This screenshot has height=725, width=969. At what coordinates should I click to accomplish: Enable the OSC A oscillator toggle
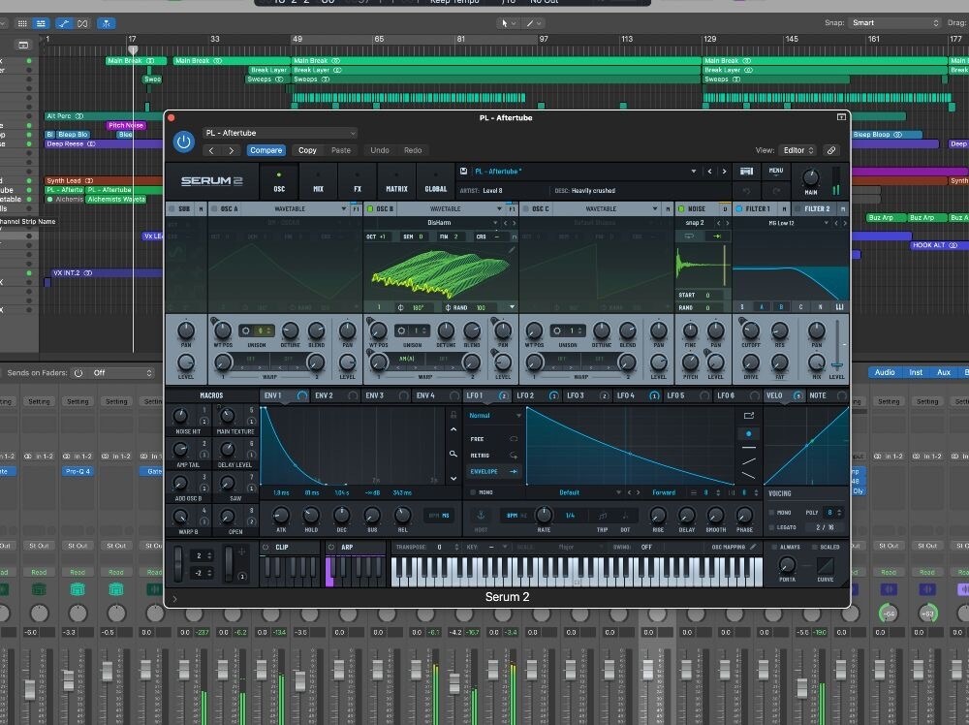pyautogui.click(x=214, y=209)
